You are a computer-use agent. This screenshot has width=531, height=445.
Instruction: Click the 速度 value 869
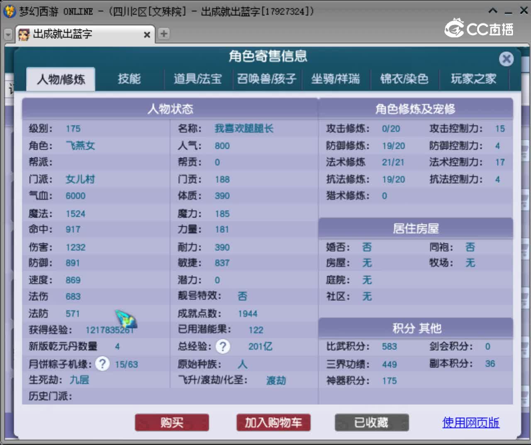pyautogui.click(x=73, y=280)
